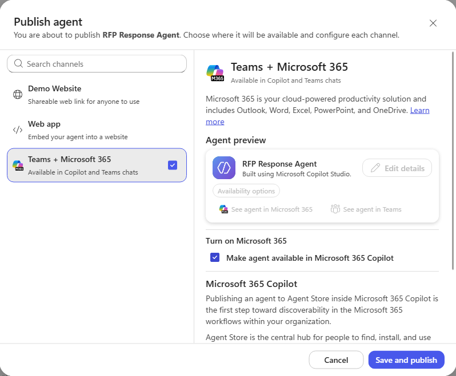Click 'Built using Microsoft Copilot Studio.' text
Viewport: 456px width, 376px height.
[x=297, y=174]
